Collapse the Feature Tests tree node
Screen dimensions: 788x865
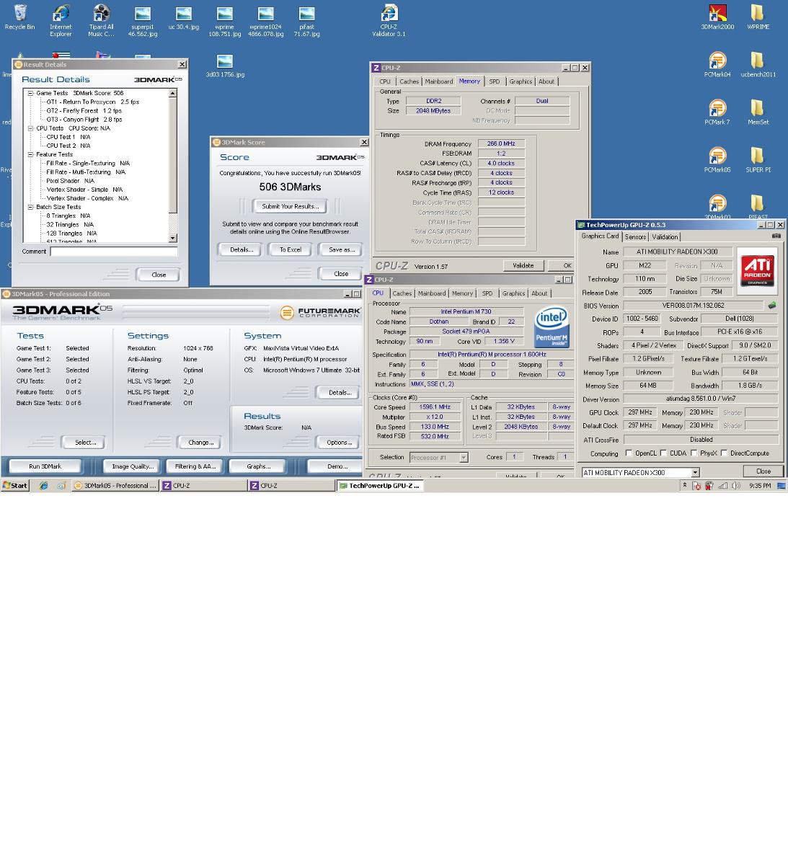[31, 154]
